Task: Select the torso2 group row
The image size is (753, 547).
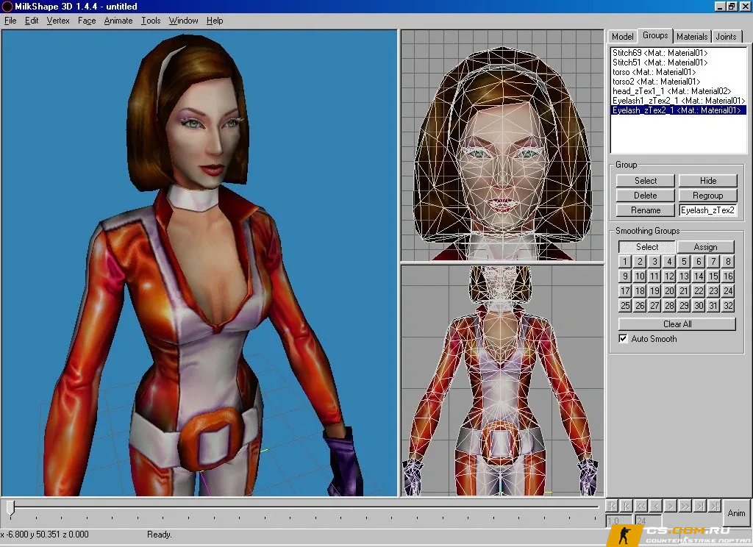Action: pyautogui.click(x=679, y=82)
